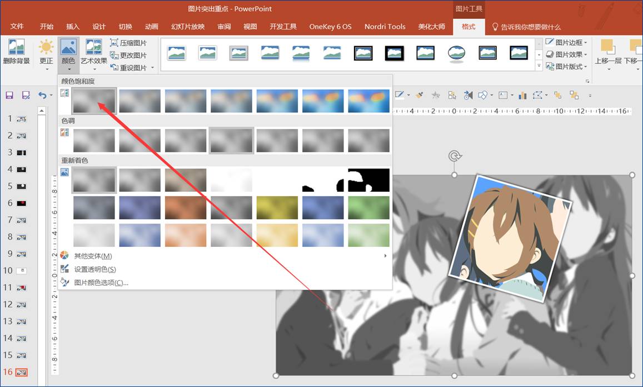
Task: Open the Slide Show (幻灯片放映) tab
Action: click(187, 27)
